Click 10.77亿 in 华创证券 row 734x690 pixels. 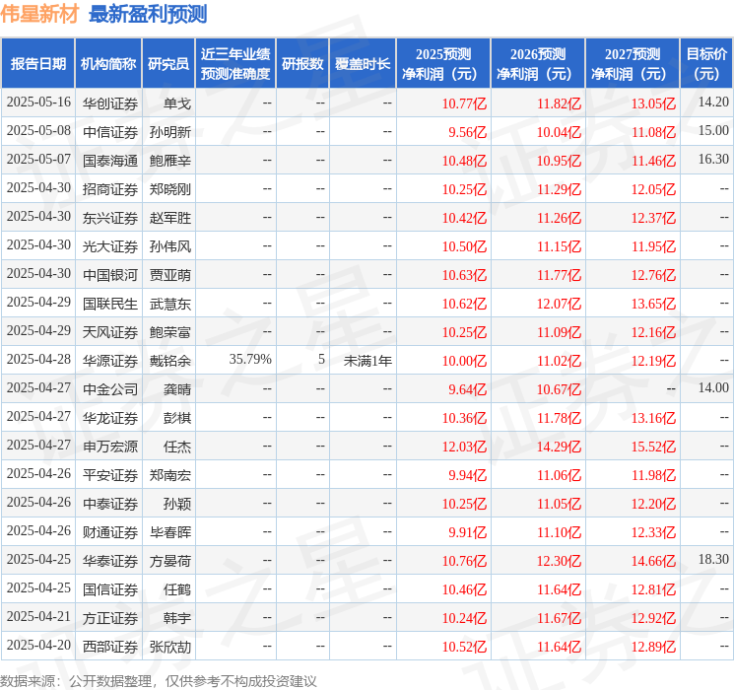click(x=464, y=103)
